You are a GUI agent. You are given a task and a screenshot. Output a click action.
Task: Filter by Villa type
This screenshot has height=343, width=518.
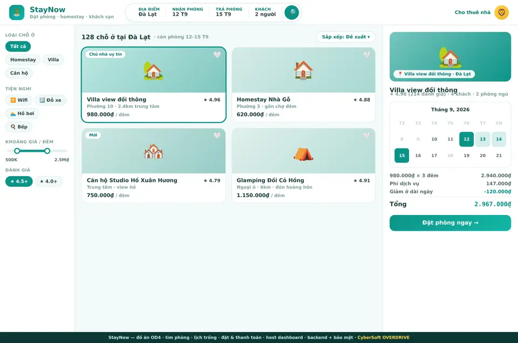point(53,60)
